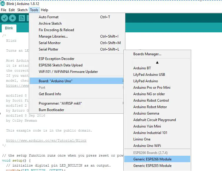This screenshot has height=171, width=222.
Task: Click the Verify checkmark toolbar icon
Action: click(x=4, y=18)
